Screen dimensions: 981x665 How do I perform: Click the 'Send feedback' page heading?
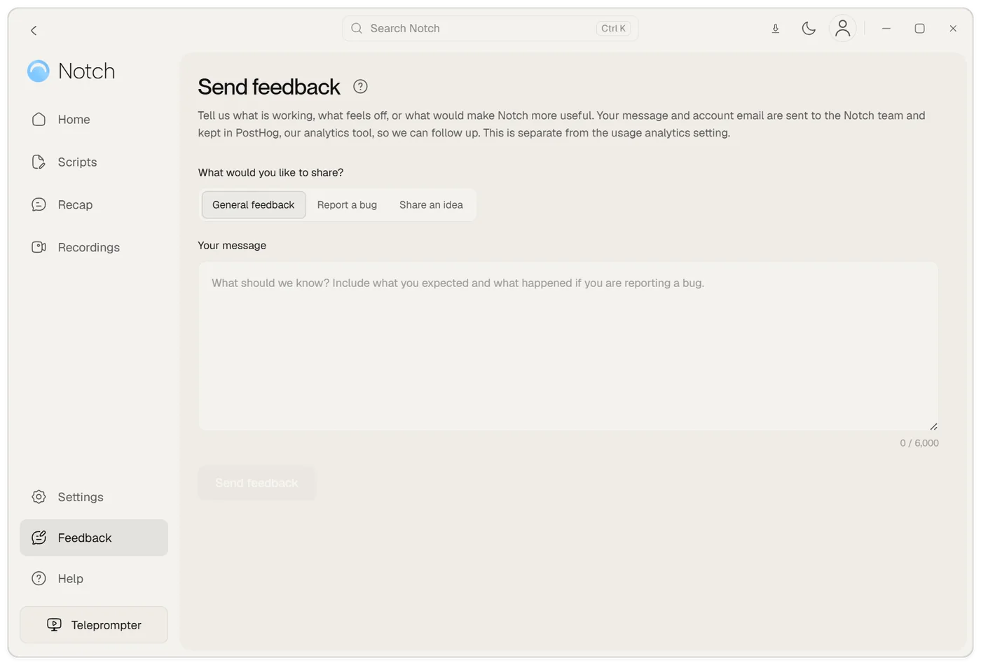pos(269,87)
